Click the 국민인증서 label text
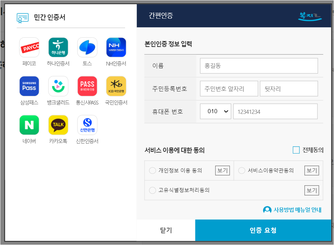Viewport: 334px width, 245px height. click(x=116, y=102)
